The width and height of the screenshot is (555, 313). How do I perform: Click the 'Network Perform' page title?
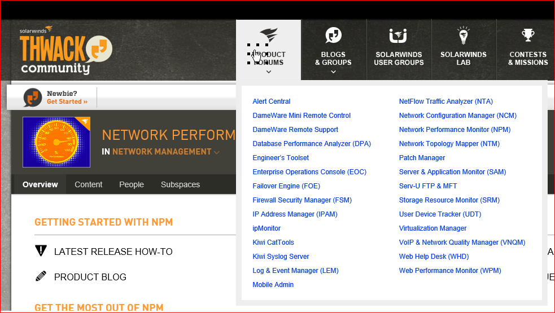[168, 135]
